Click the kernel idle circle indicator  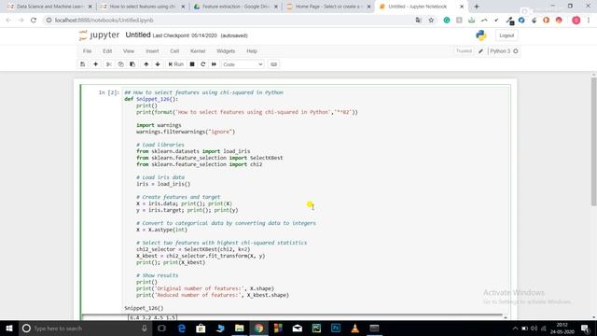coord(516,51)
